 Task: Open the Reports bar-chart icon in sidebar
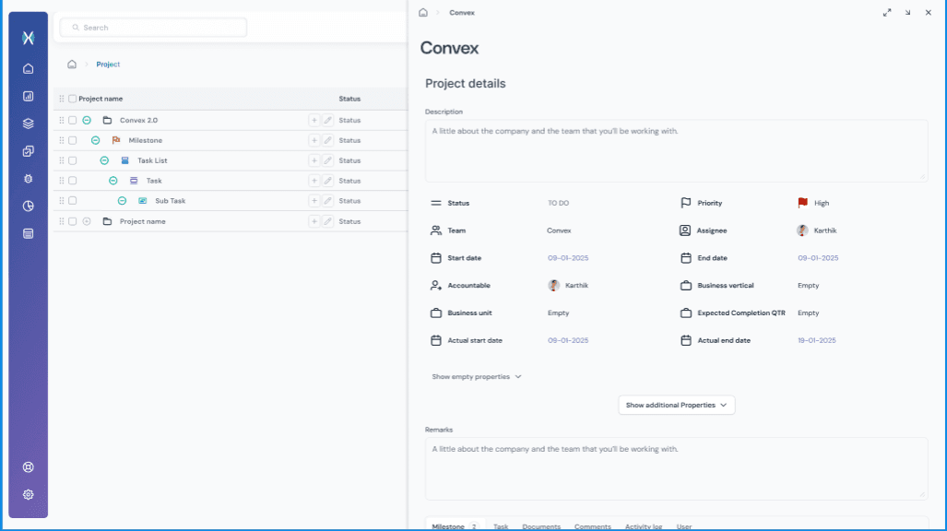coord(28,96)
